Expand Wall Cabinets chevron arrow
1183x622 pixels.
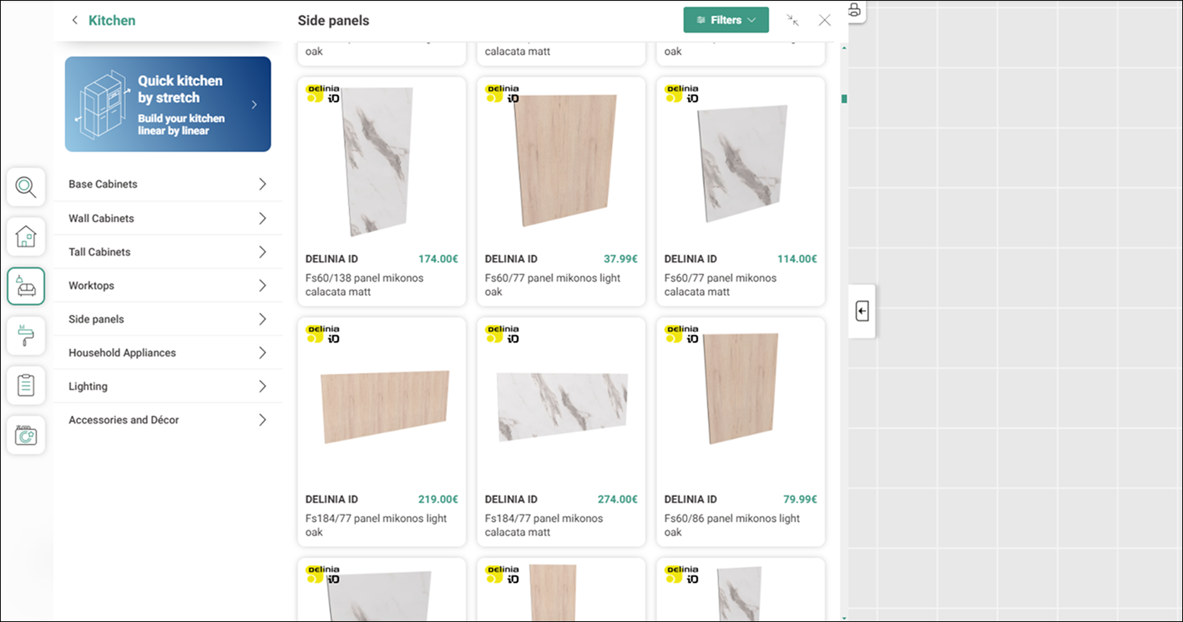point(262,218)
